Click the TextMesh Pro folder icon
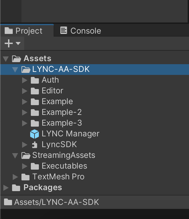The width and height of the screenshot is (189, 219). coord(25,177)
